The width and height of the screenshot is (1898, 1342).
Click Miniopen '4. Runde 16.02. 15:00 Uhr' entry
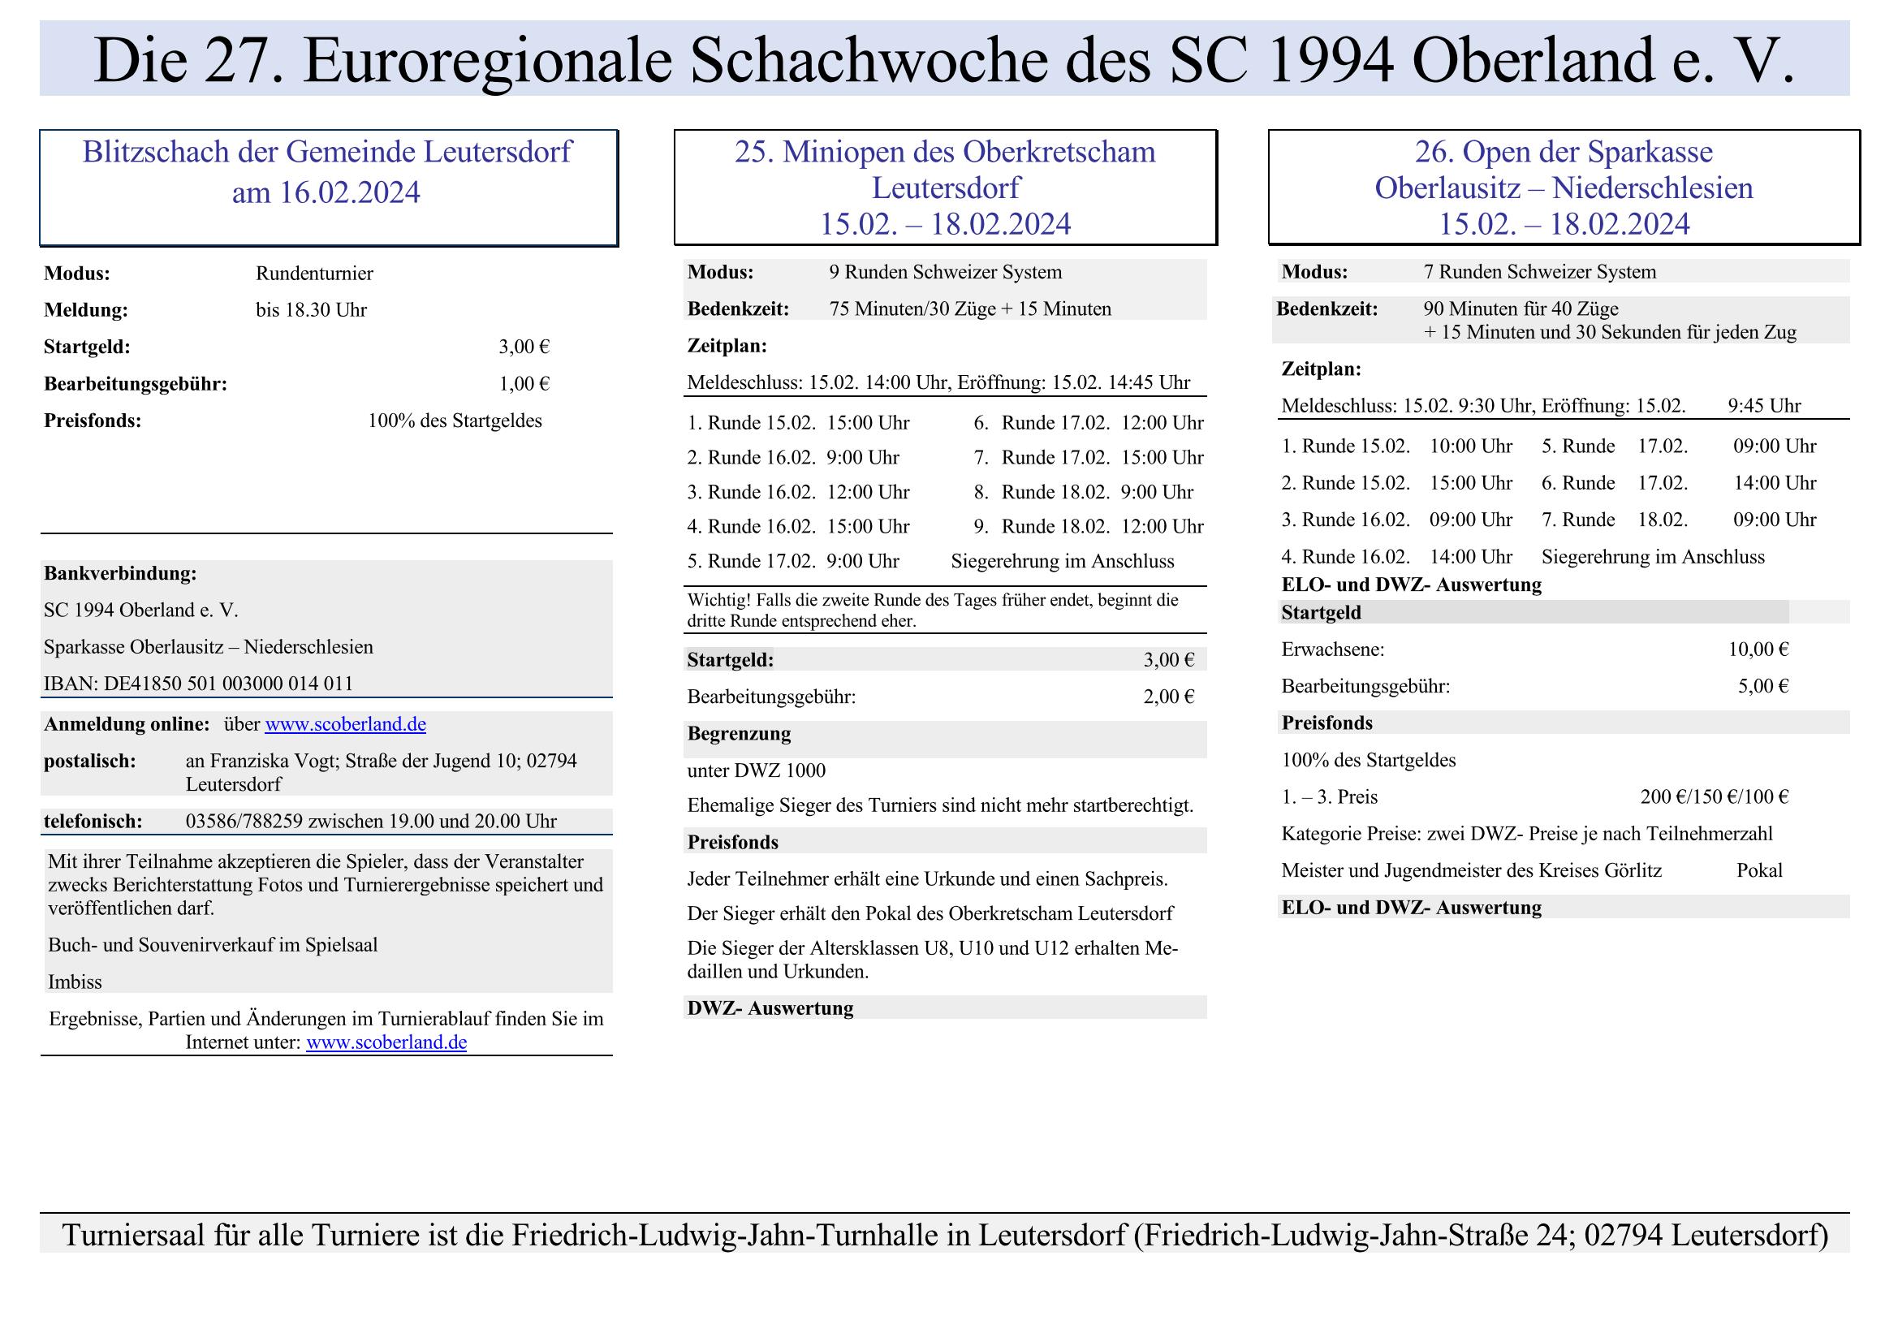(798, 527)
